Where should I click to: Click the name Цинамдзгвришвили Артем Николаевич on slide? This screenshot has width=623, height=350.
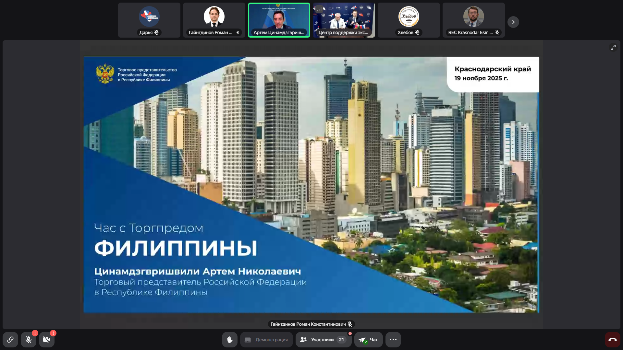click(198, 272)
